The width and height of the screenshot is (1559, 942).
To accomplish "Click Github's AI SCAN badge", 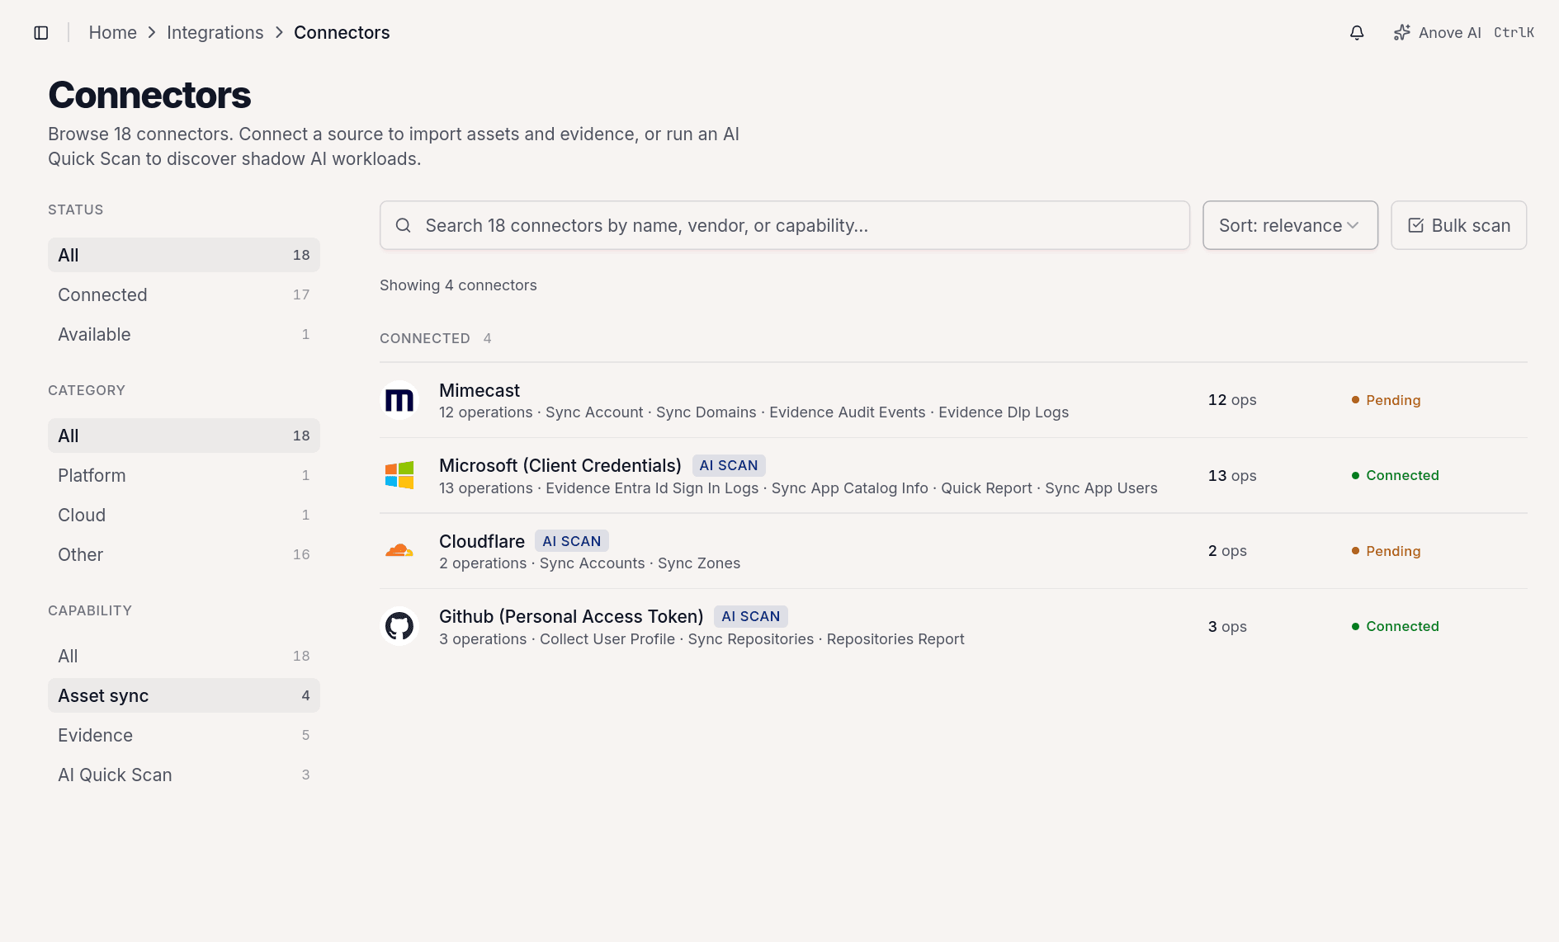I will (751, 616).
